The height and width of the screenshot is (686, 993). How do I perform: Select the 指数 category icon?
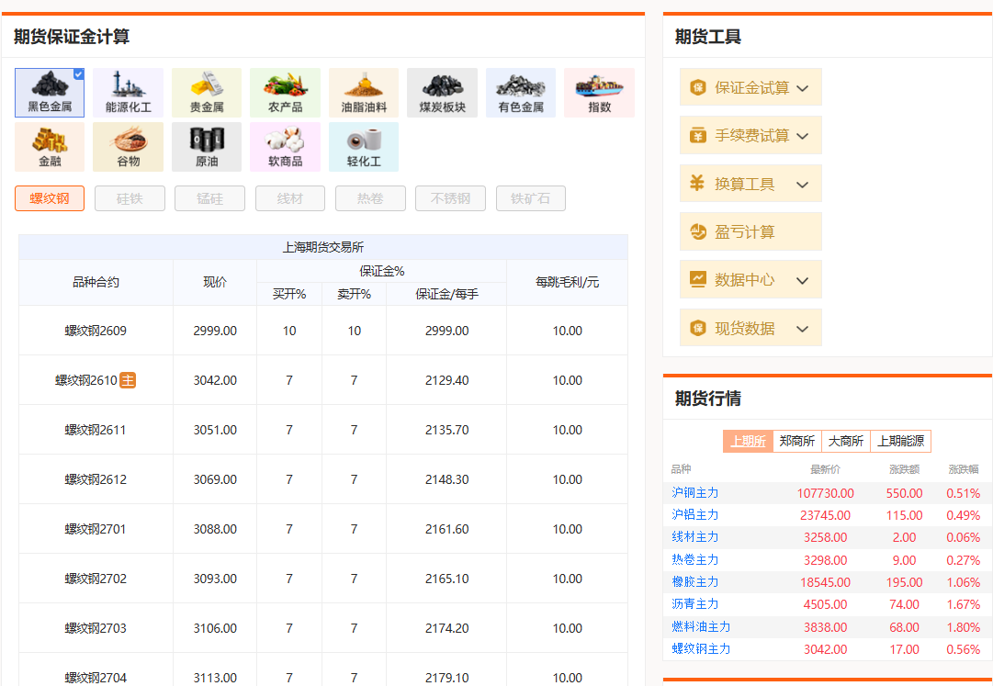pyautogui.click(x=599, y=93)
